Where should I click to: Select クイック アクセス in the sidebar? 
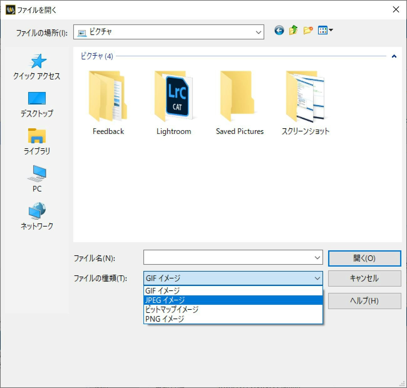pyautogui.click(x=36, y=67)
